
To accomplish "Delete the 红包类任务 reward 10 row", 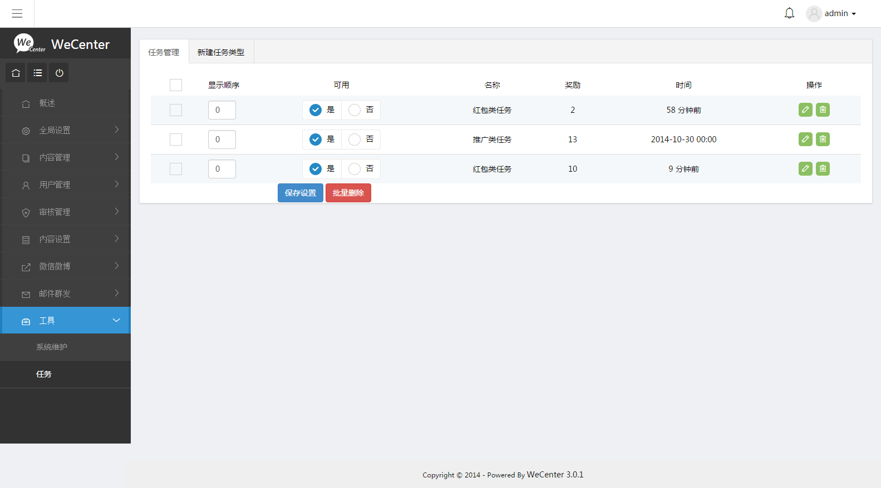I will pos(823,168).
